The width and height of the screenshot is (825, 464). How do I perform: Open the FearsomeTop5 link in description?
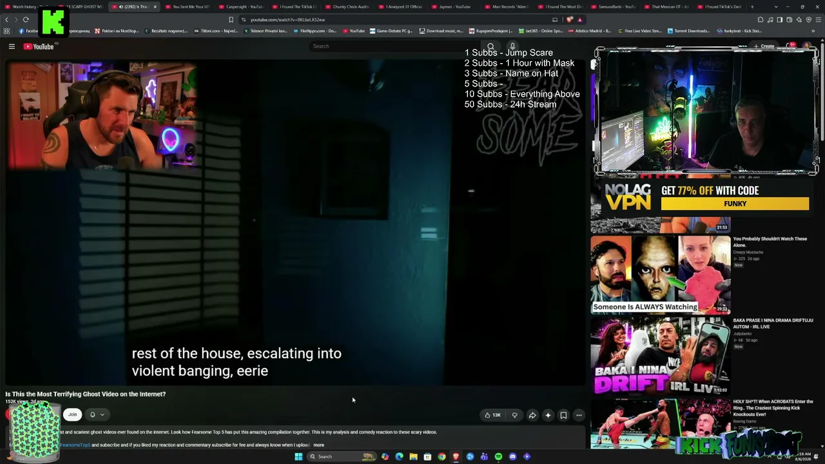pos(75,445)
